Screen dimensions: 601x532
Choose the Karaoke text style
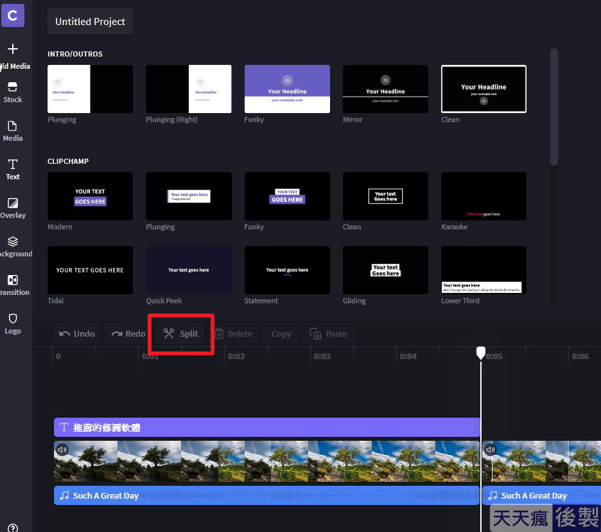click(483, 197)
